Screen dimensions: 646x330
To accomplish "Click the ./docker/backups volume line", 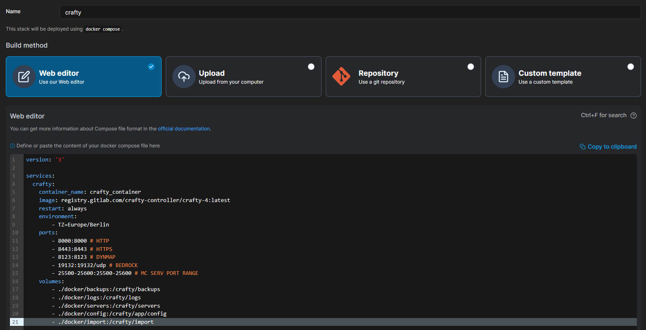I will pyautogui.click(x=106, y=289).
